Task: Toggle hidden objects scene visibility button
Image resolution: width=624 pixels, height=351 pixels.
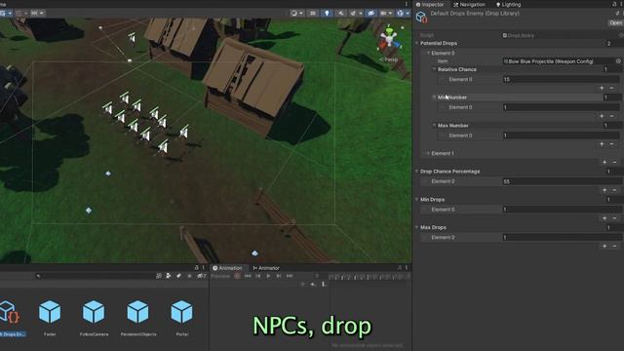Action: coord(370,13)
